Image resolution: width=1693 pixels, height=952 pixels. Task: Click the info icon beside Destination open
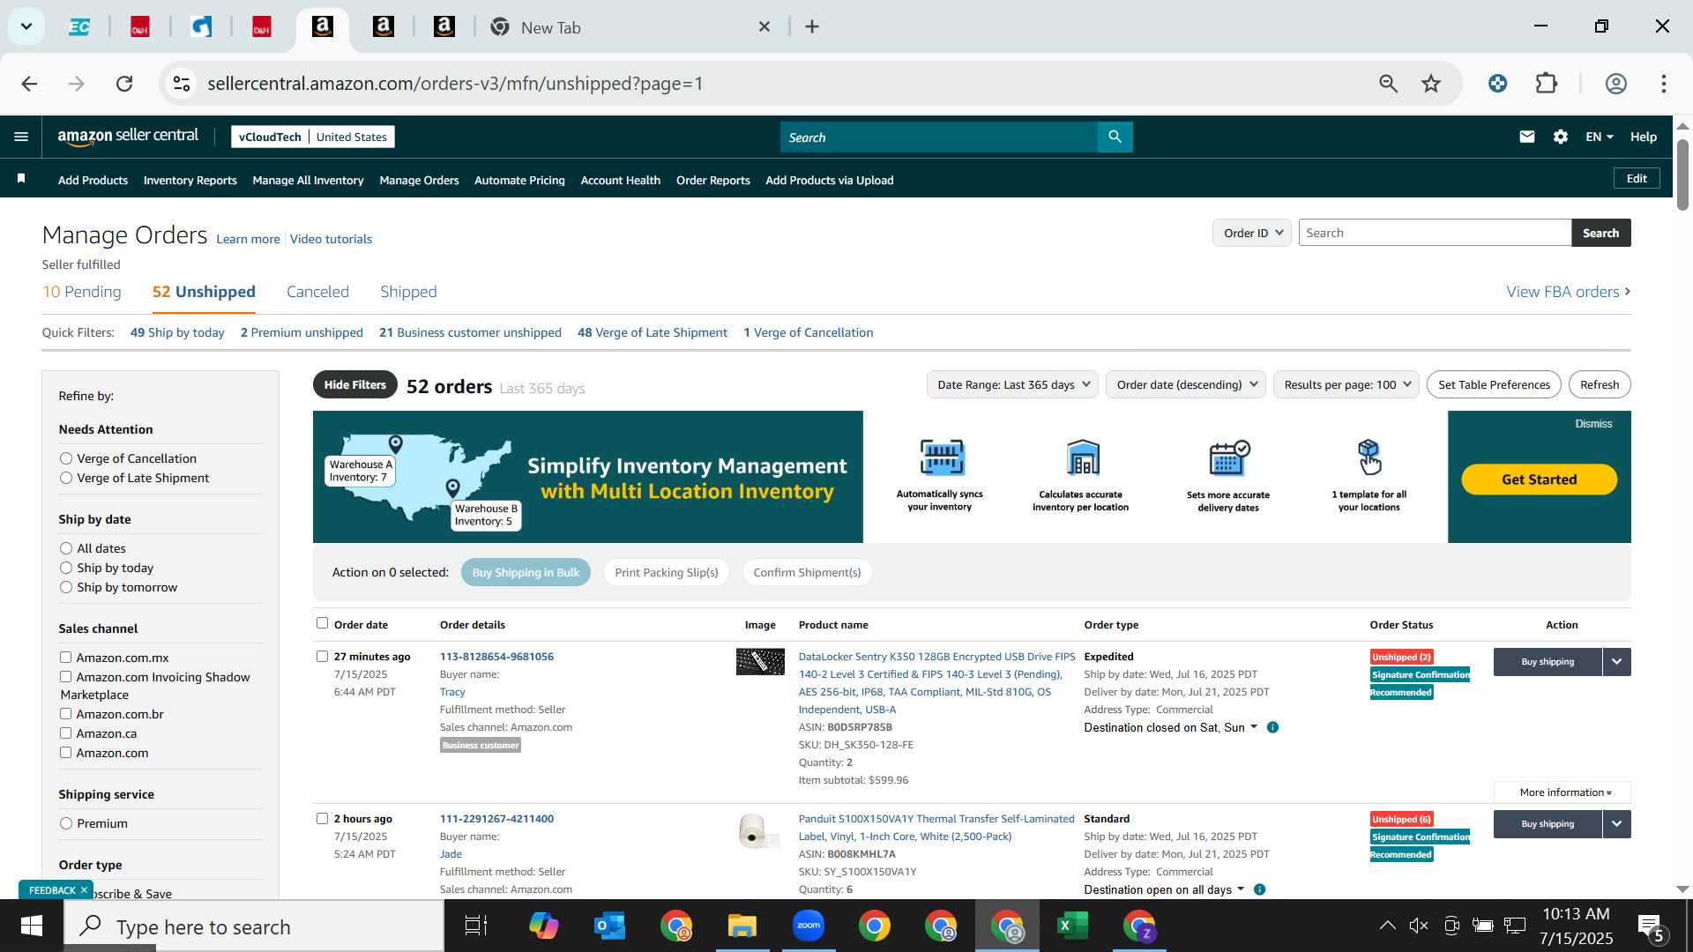(x=1259, y=889)
